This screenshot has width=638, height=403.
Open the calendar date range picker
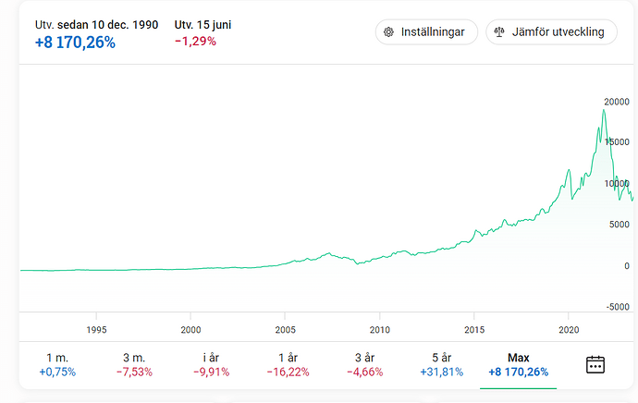595,364
